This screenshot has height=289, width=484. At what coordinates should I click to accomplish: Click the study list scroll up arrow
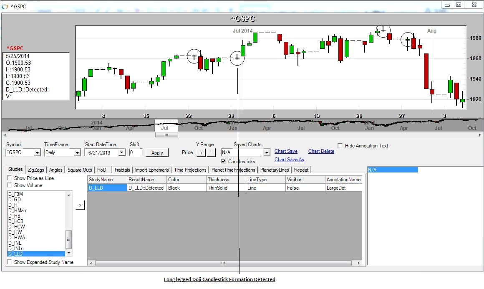pos(69,194)
